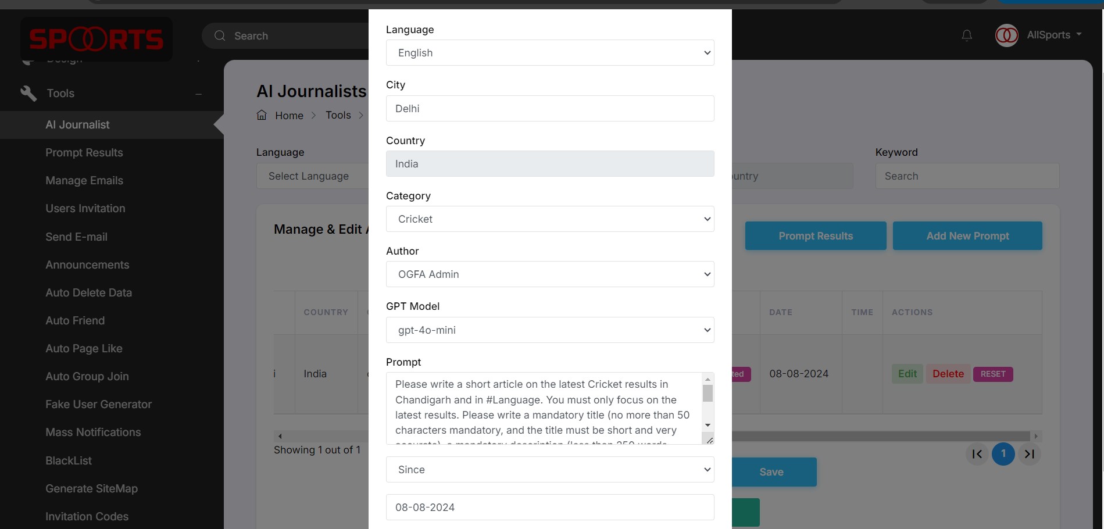Click the search magnifier icon
The height and width of the screenshot is (529, 1104).
pos(220,35)
